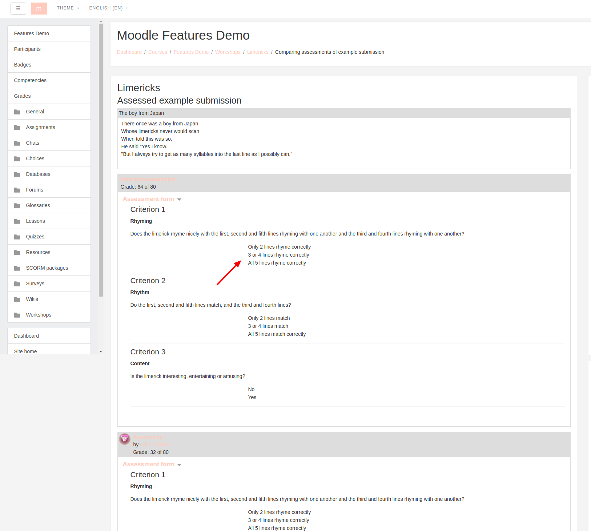Click the Workshops breadcrumb link
Image resolution: width=591 pixels, height=531 pixels.
click(228, 52)
